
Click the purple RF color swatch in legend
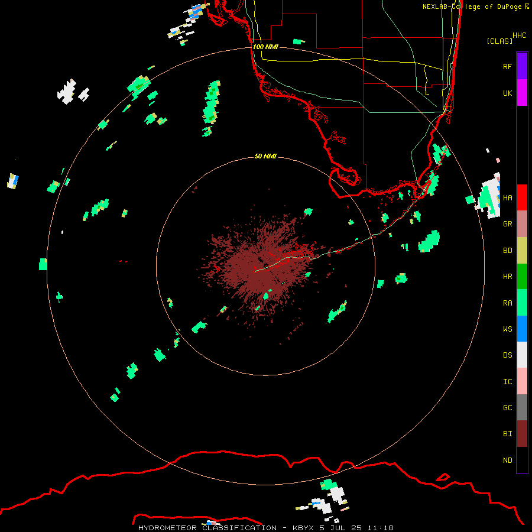[x=522, y=66]
